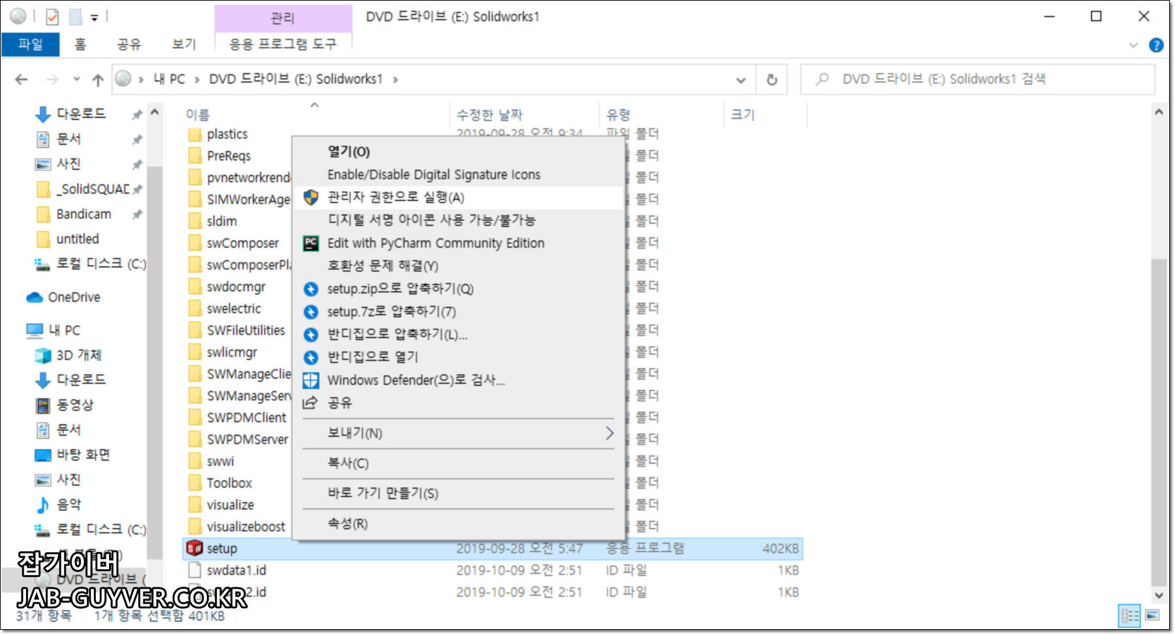Viewport: 1175px width, 635px height.
Task: Open 문서 in quick access
Action: (69, 138)
